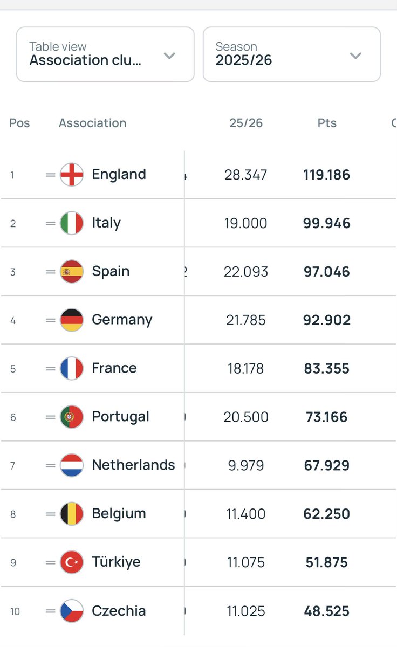Click the Association column header

[93, 123]
